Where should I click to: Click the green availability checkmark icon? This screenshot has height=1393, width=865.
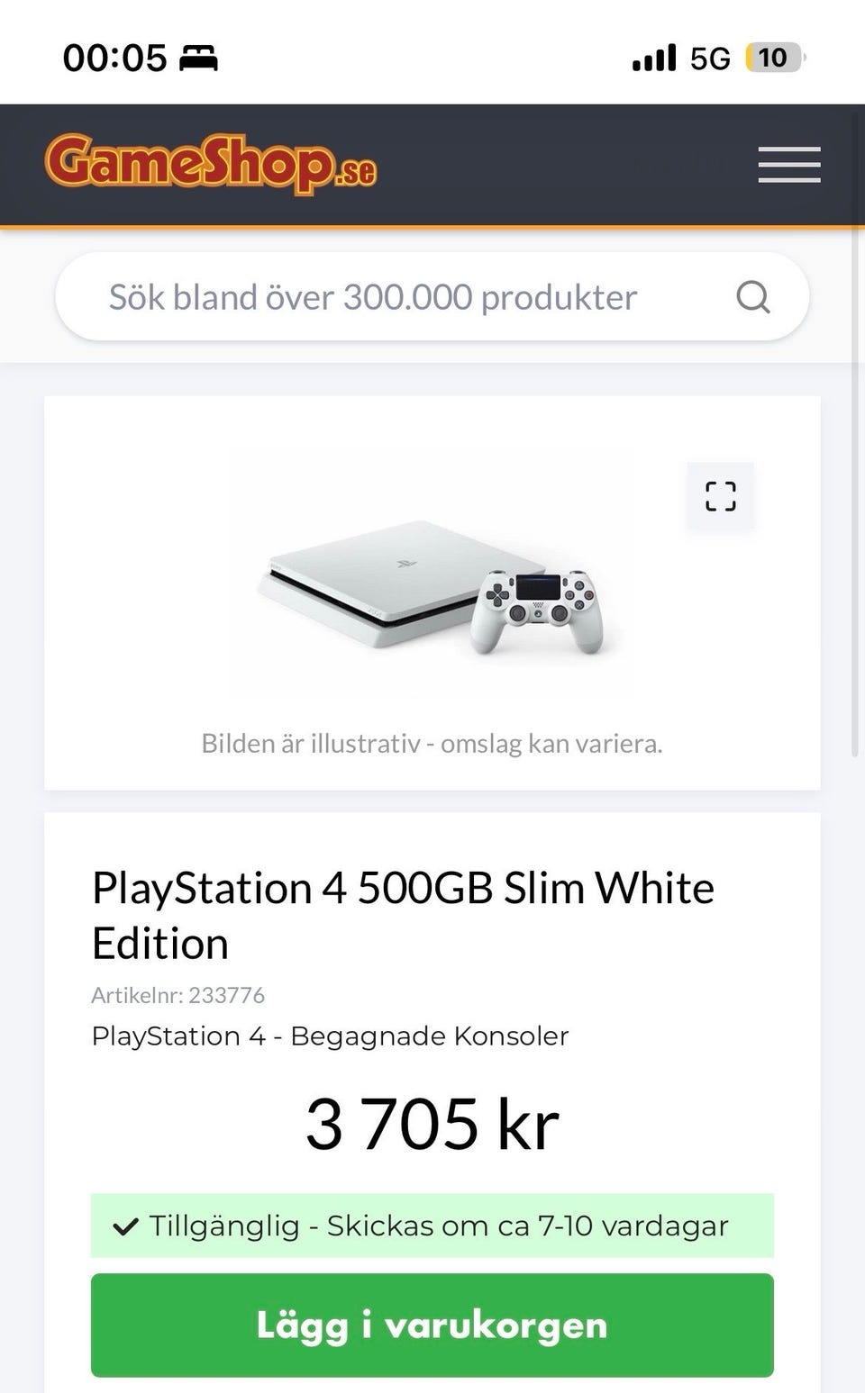coord(125,1226)
